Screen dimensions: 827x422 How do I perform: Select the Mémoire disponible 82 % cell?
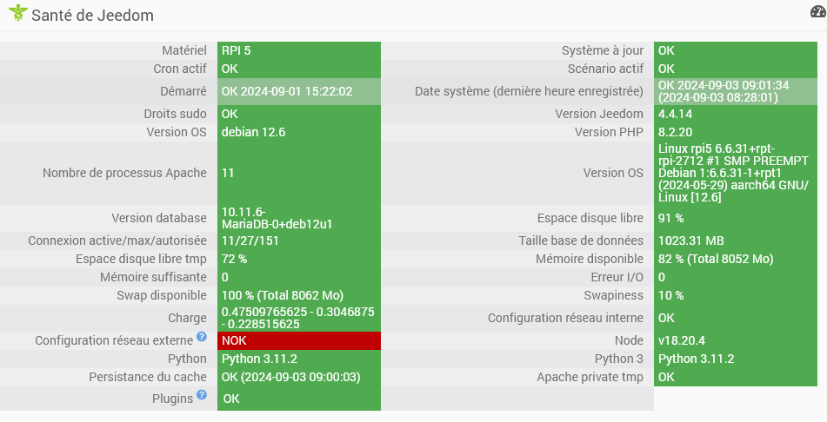735,259
